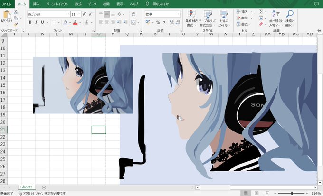323x196 pixels.
Task: Switch to Page Break Preview in status bar
Action: point(267,193)
